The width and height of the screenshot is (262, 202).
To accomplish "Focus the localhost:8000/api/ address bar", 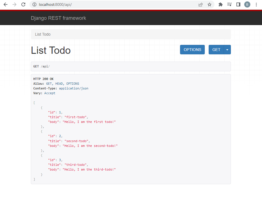I will pos(111,5).
